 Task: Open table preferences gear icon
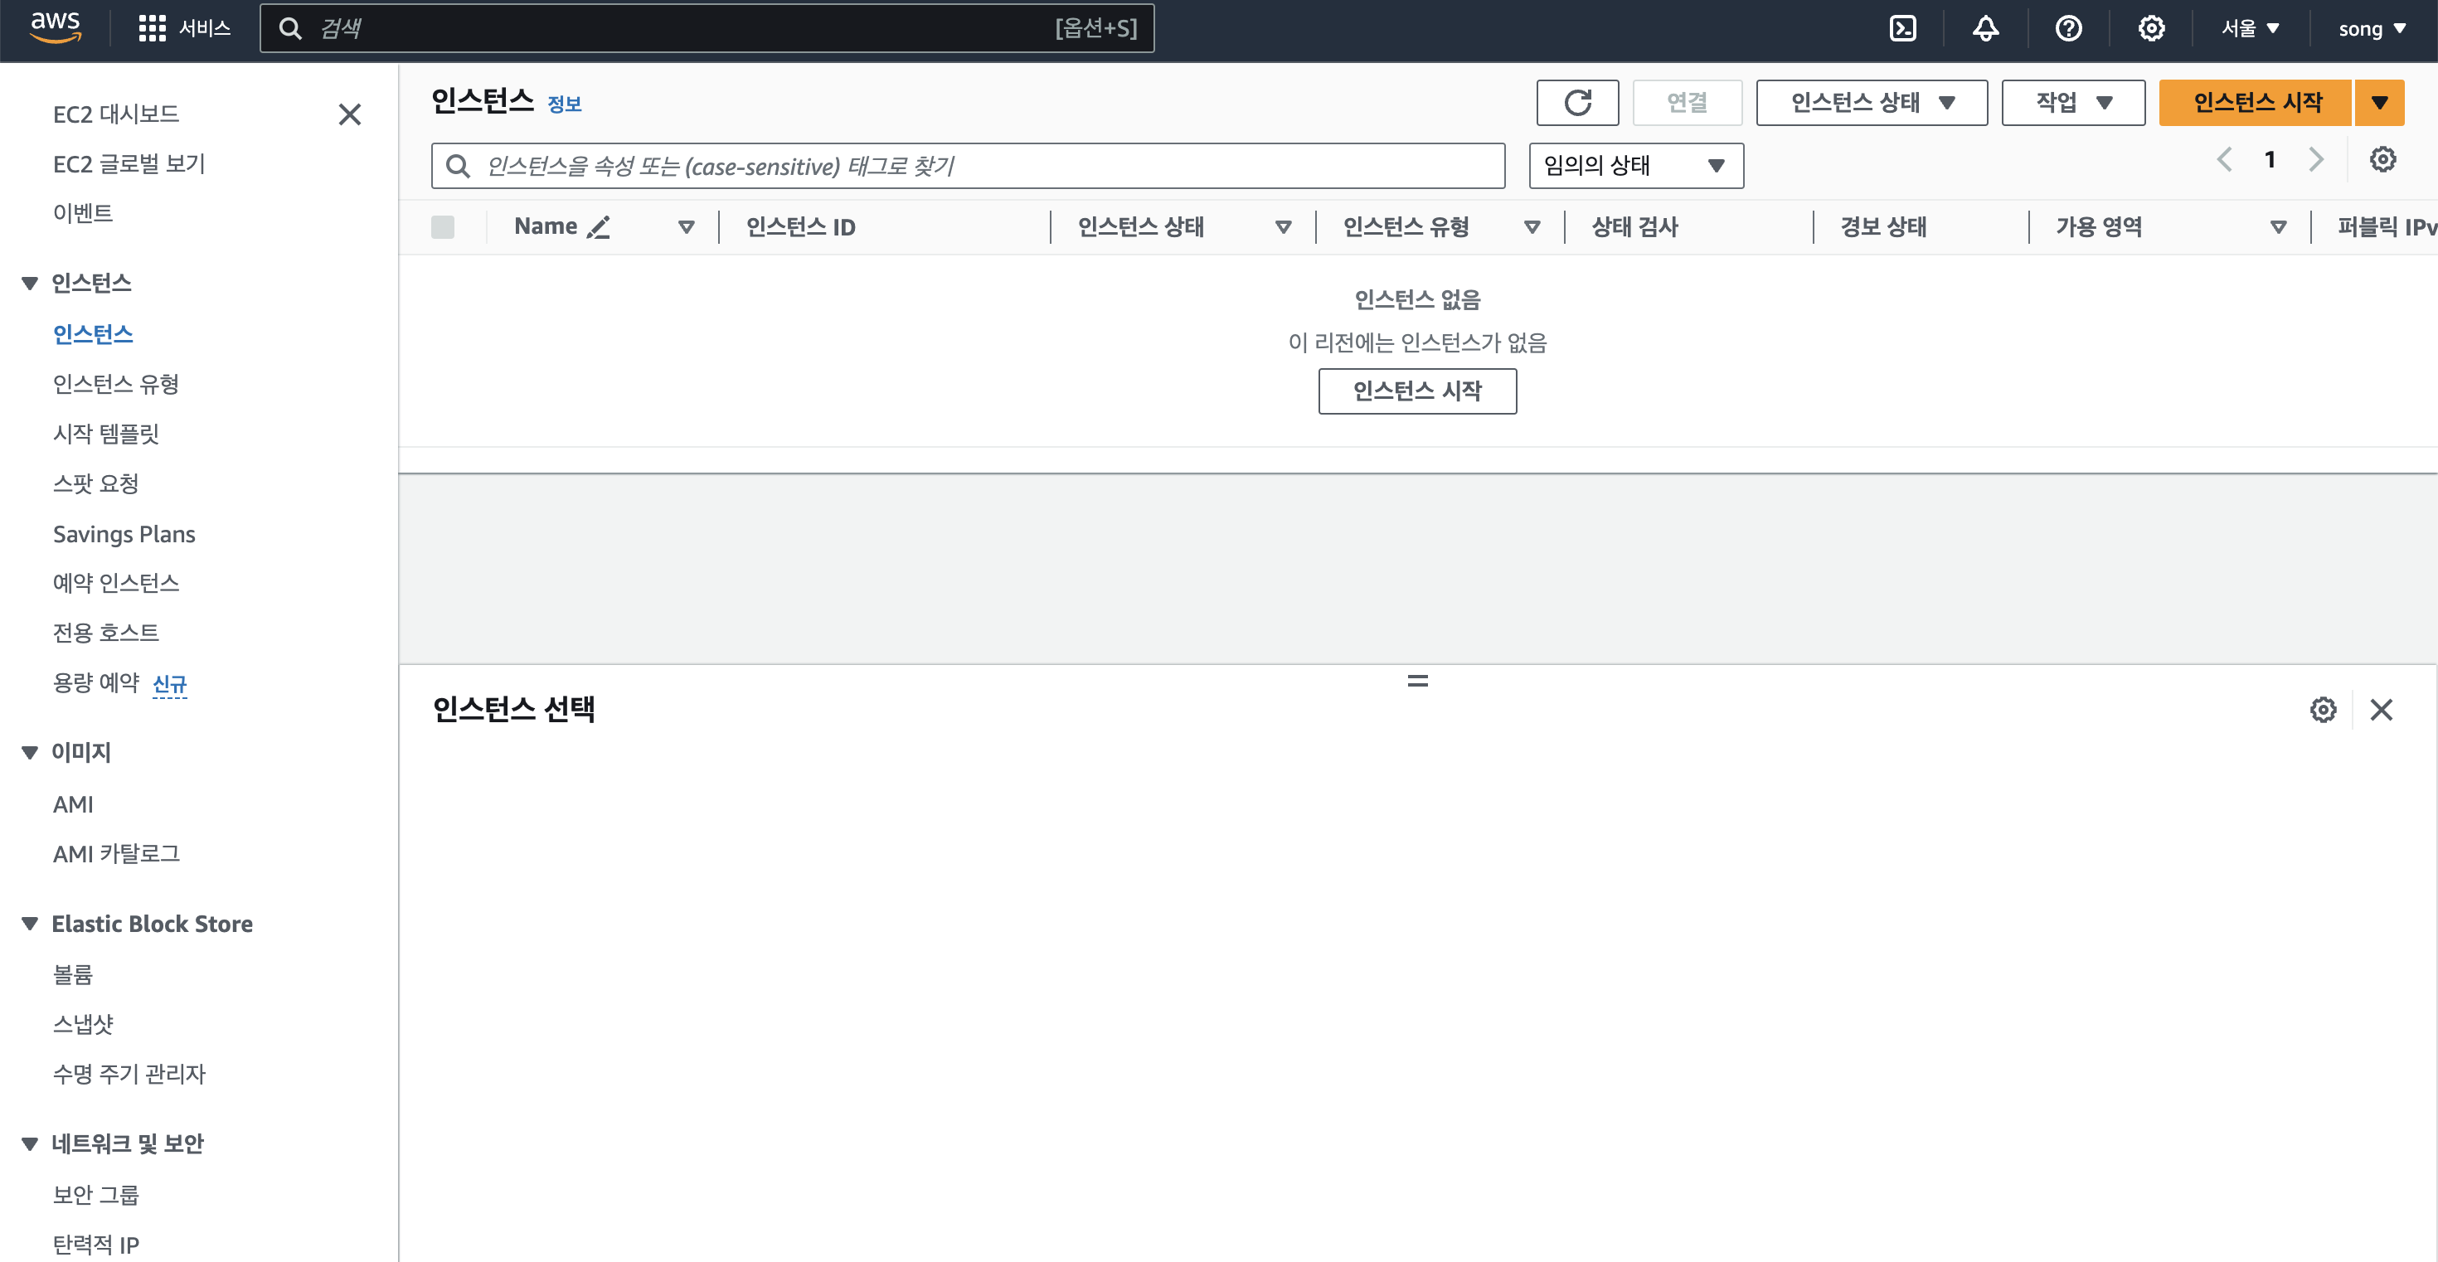2382,159
